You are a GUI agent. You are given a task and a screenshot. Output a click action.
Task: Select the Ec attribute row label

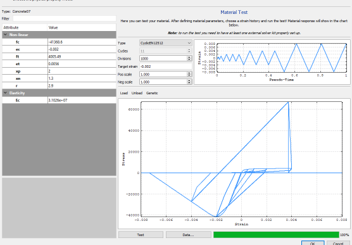click(18, 100)
